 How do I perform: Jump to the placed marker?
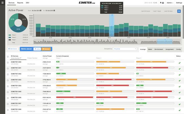point(37,49)
